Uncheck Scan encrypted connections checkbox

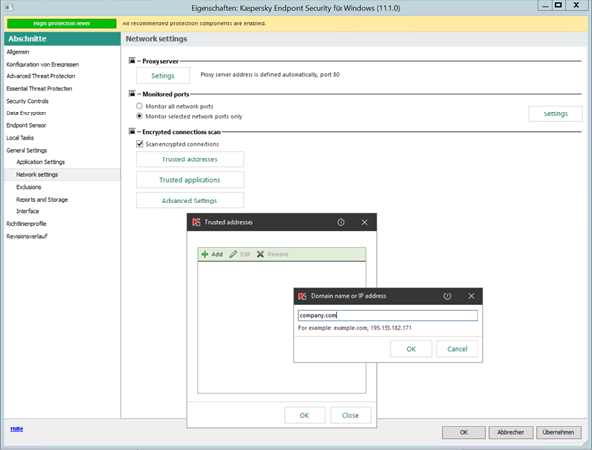pyautogui.click(x=139, y=144)
